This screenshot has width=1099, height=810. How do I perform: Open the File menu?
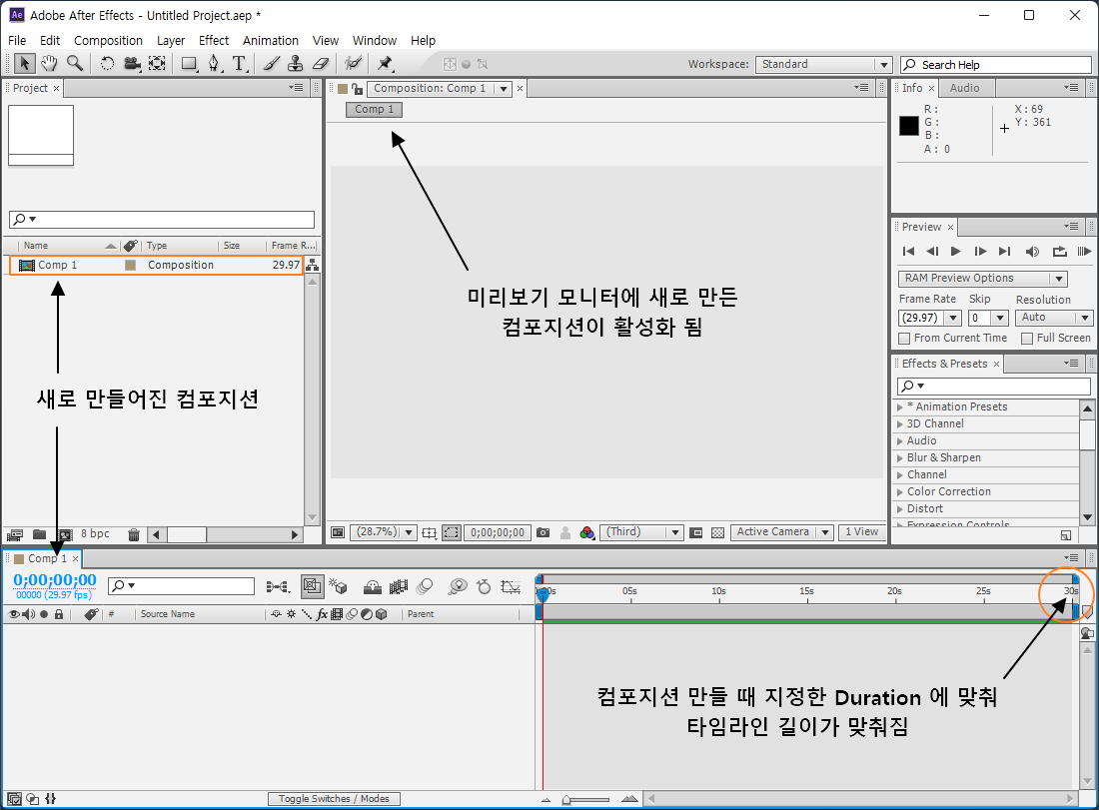(17, 41)
